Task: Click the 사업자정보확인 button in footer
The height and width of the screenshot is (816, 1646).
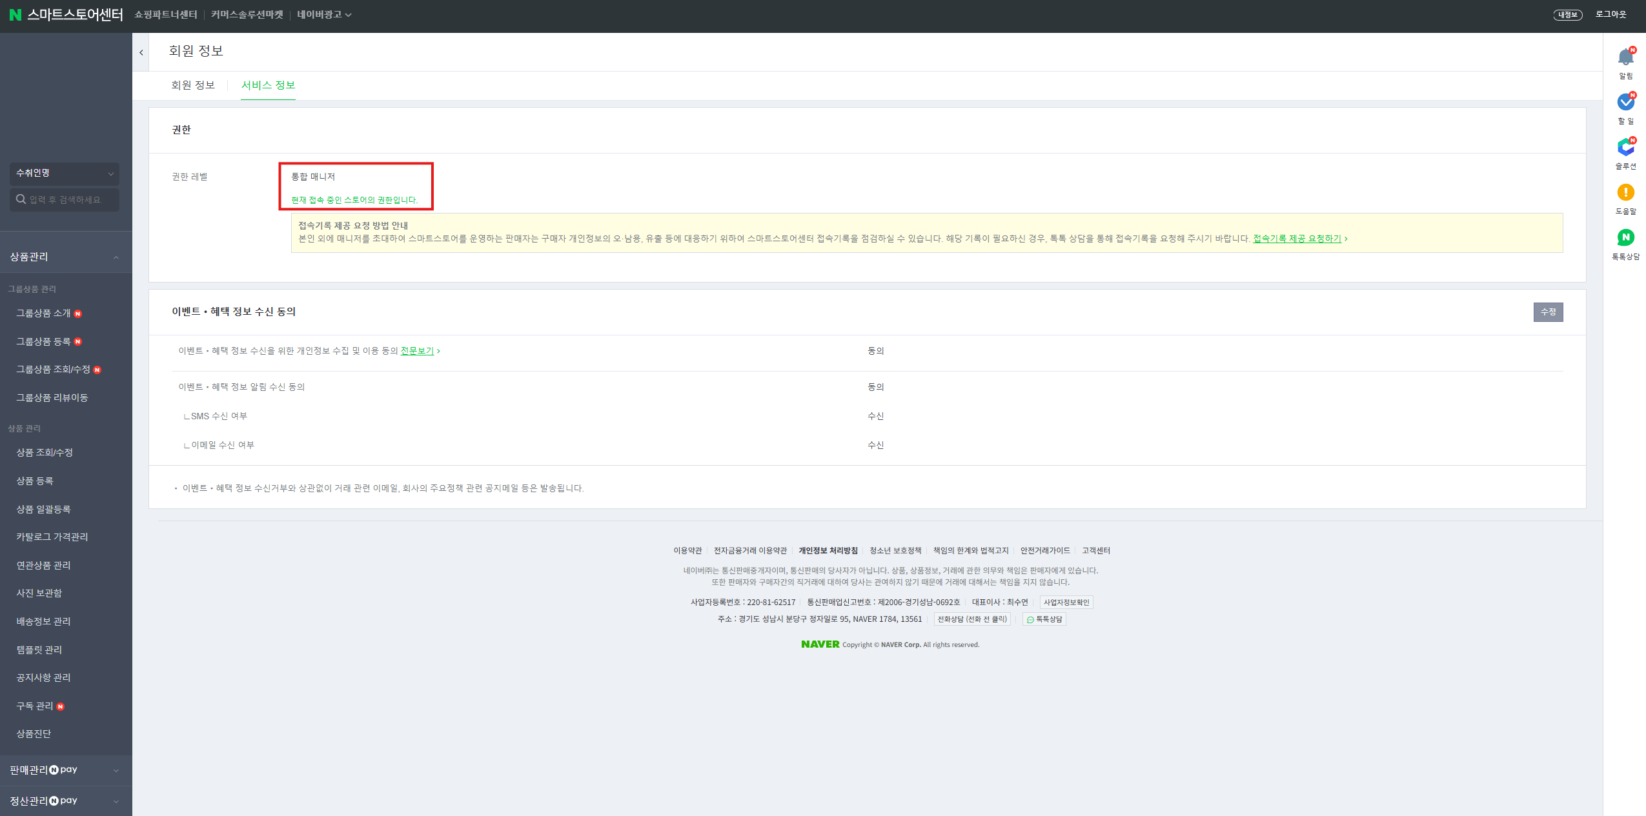Action: [x=1066, y=602]
